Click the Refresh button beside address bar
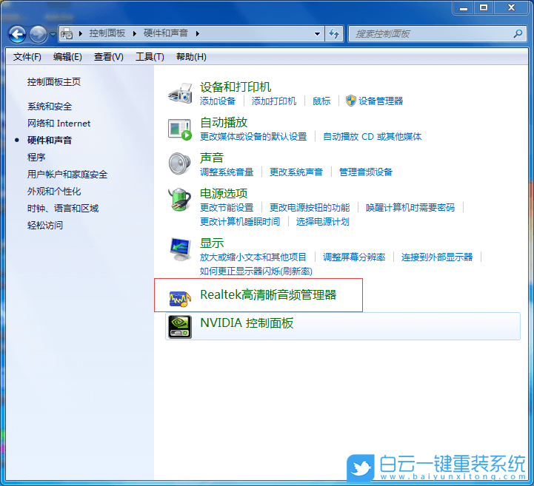This screenshot has width=534, height=486. (334, 34)
